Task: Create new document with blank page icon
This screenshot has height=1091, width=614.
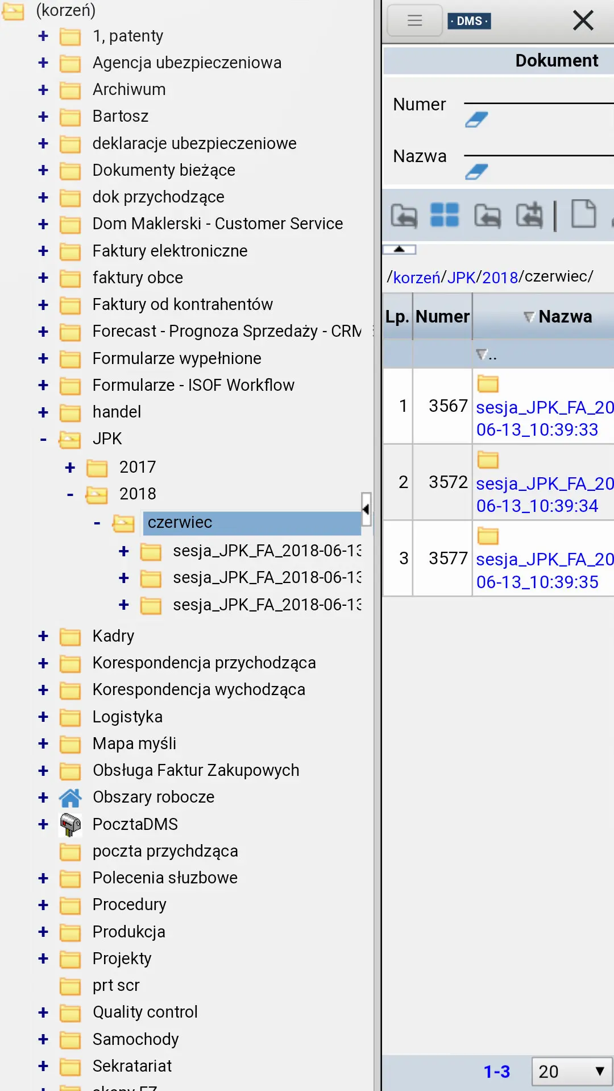Action: coord(583,214)
